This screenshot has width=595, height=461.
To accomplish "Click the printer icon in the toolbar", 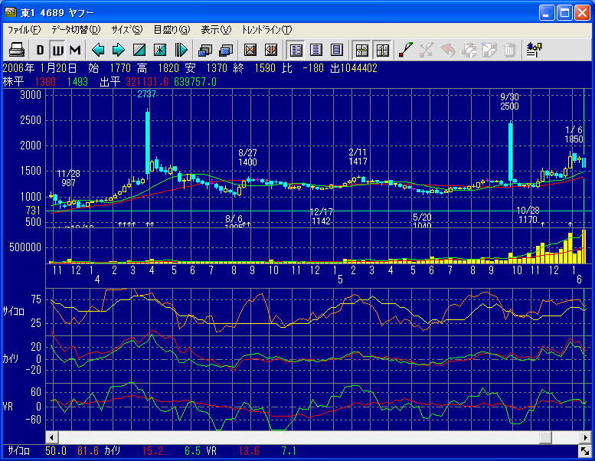I will (17, 50).
